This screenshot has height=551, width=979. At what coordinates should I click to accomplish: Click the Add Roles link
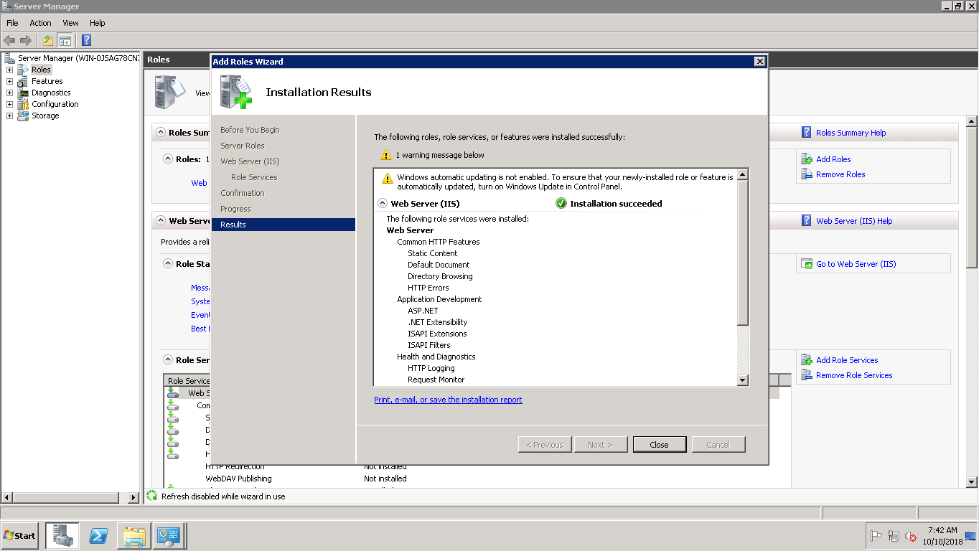pos(833,159)
